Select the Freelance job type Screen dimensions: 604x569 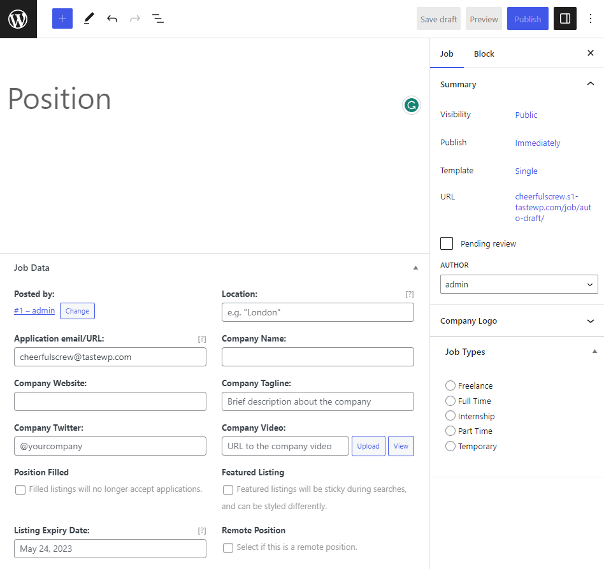click(450, 385)
